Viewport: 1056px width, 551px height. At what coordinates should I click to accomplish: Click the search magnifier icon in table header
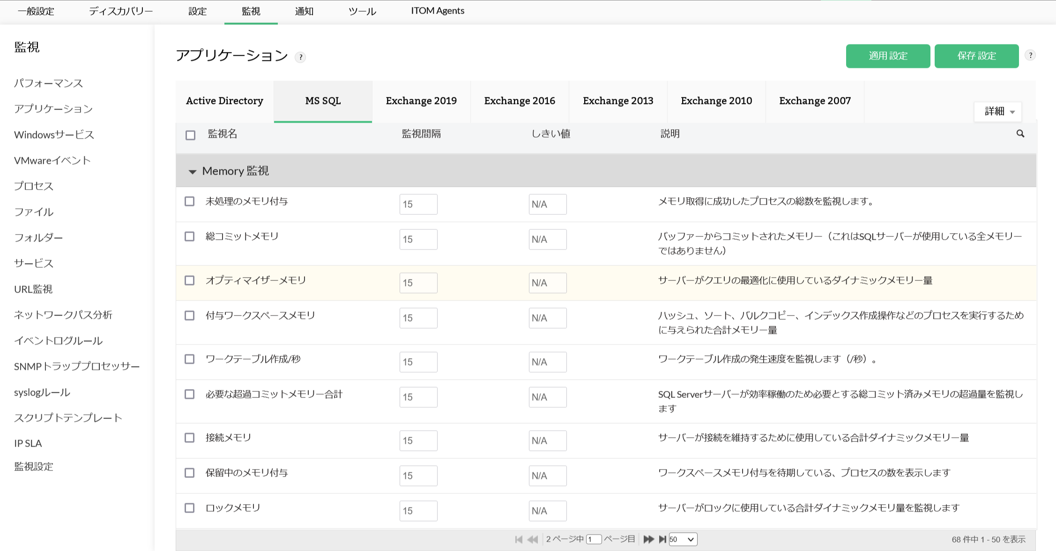(x=1020, y=134)
